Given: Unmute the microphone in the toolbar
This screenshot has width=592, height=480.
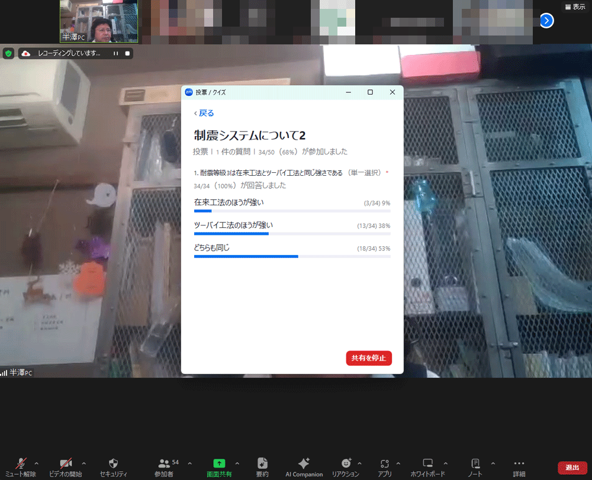Looking at the screenshot, I should click(21, 464).
